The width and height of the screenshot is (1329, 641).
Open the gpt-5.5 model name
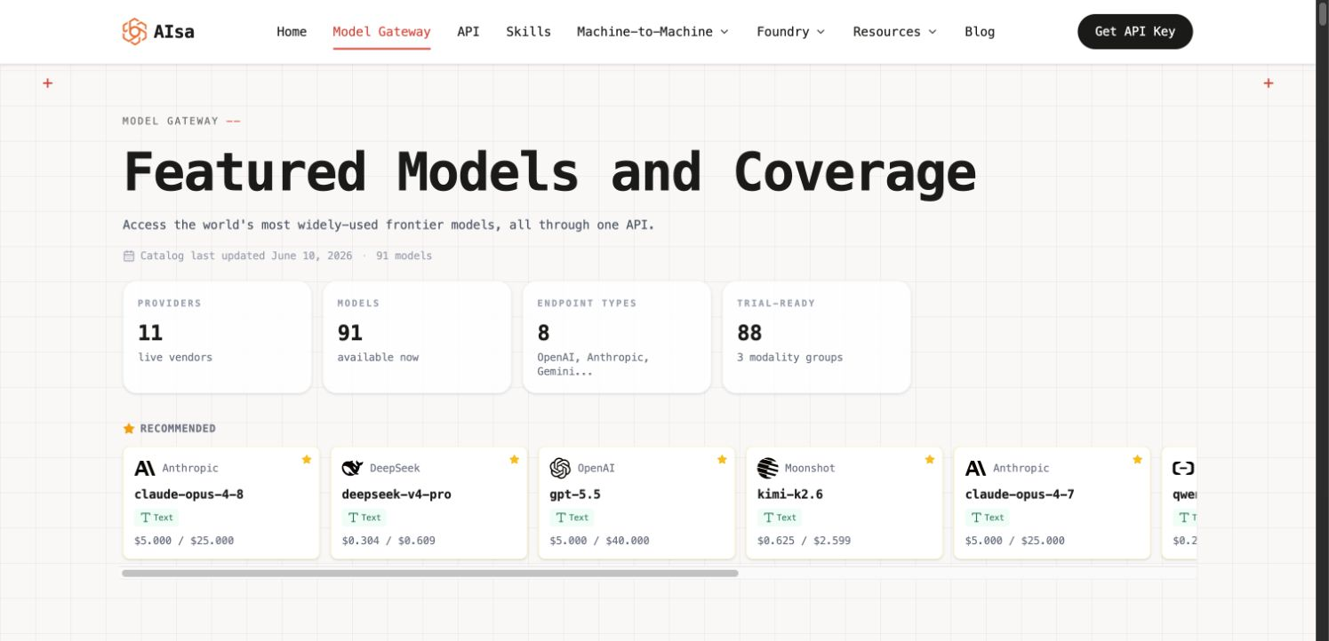[x=575, y=495]
